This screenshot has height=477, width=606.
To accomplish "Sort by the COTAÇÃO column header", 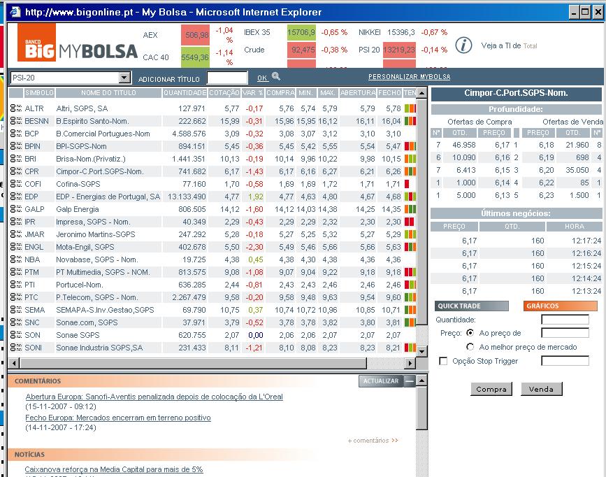I will tap(224, 93).
